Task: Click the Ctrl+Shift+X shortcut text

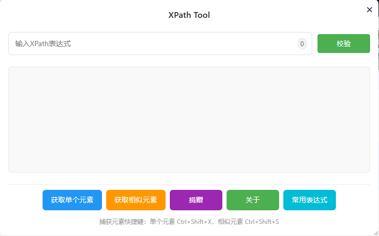Action: point(194,222)
